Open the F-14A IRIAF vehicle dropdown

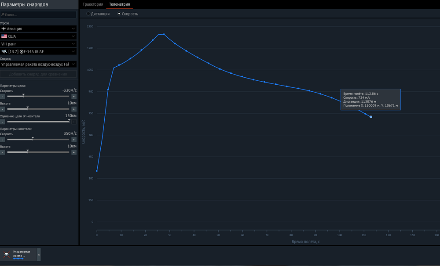point(38,51)
